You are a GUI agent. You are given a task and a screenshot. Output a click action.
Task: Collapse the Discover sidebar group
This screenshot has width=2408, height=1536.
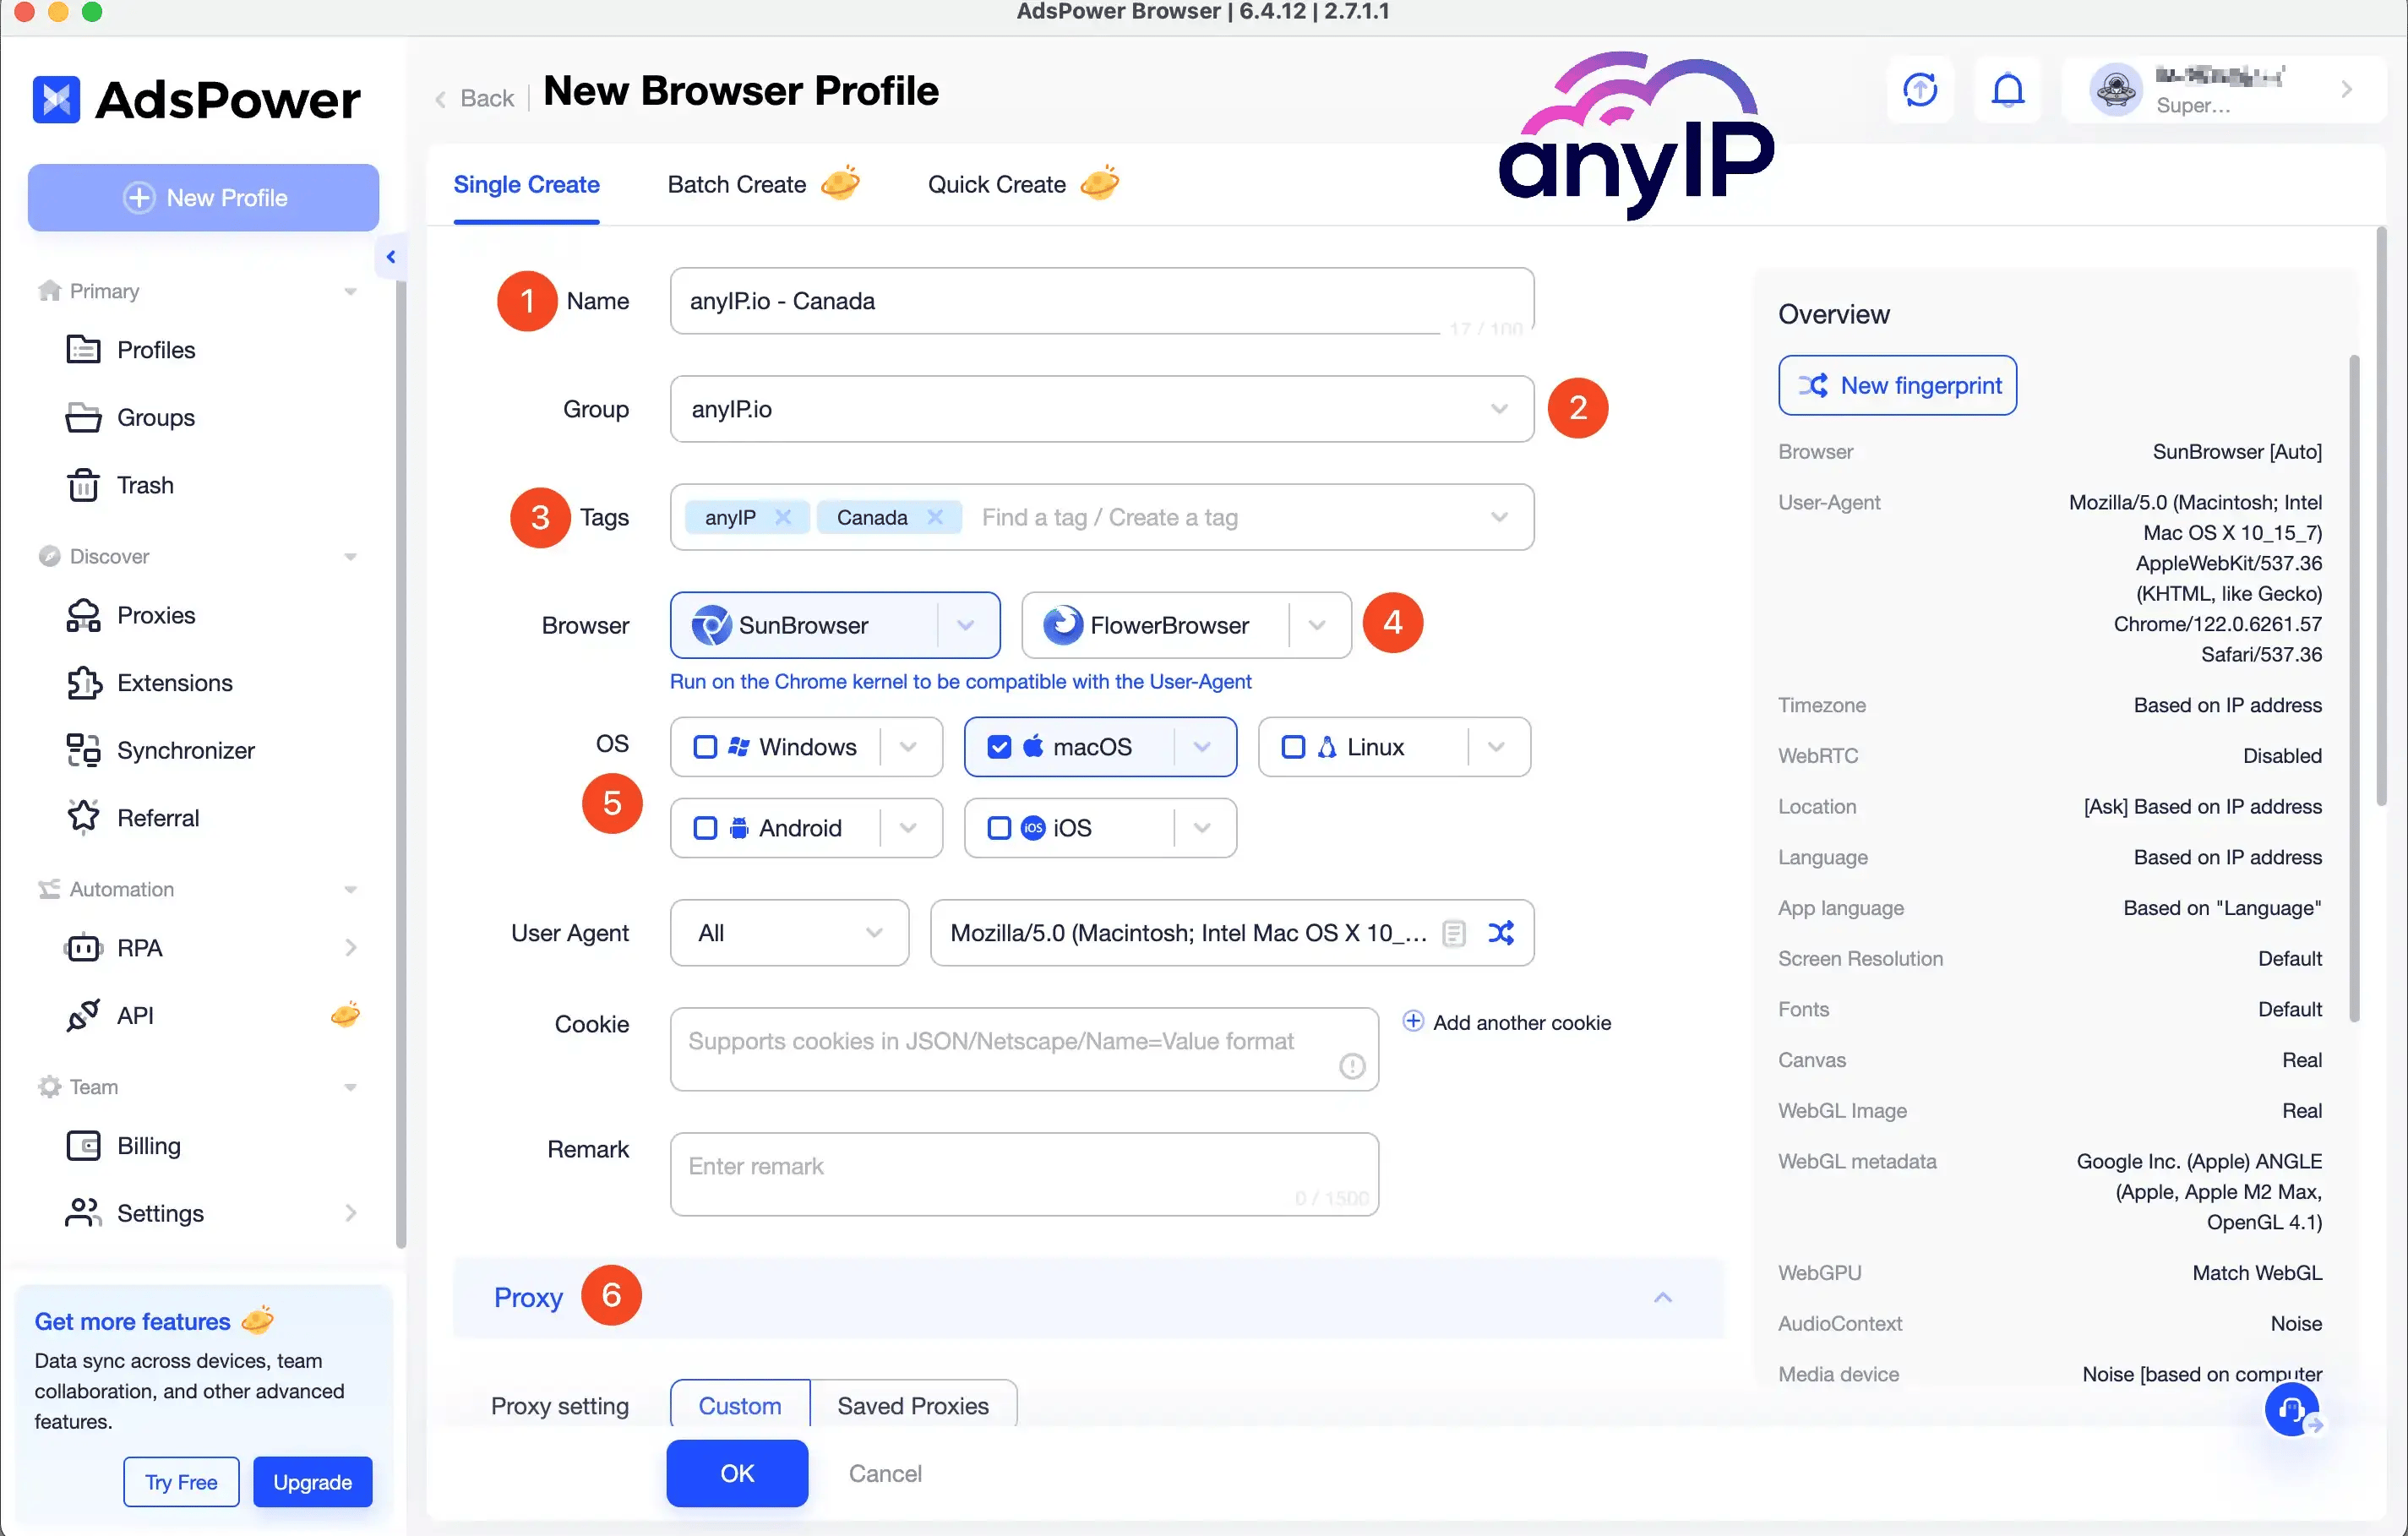click(x=350, y=556)
